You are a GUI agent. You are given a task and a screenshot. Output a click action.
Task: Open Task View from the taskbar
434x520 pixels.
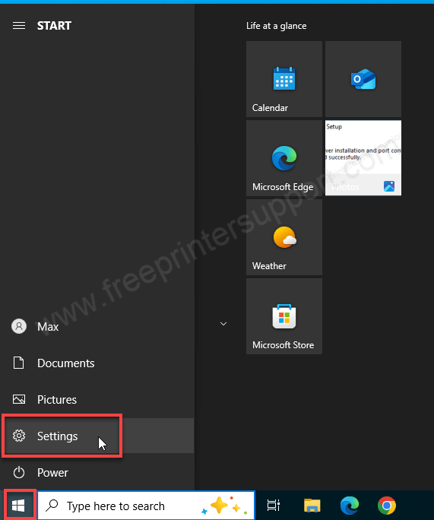274,506
